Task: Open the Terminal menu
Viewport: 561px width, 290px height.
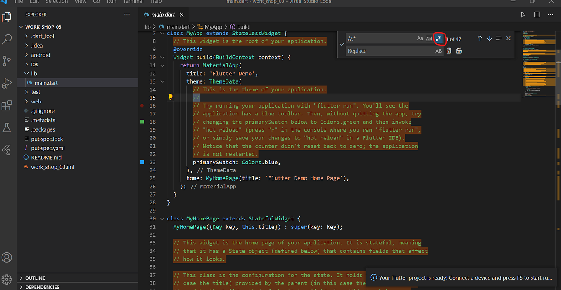Action: (133, 2)
